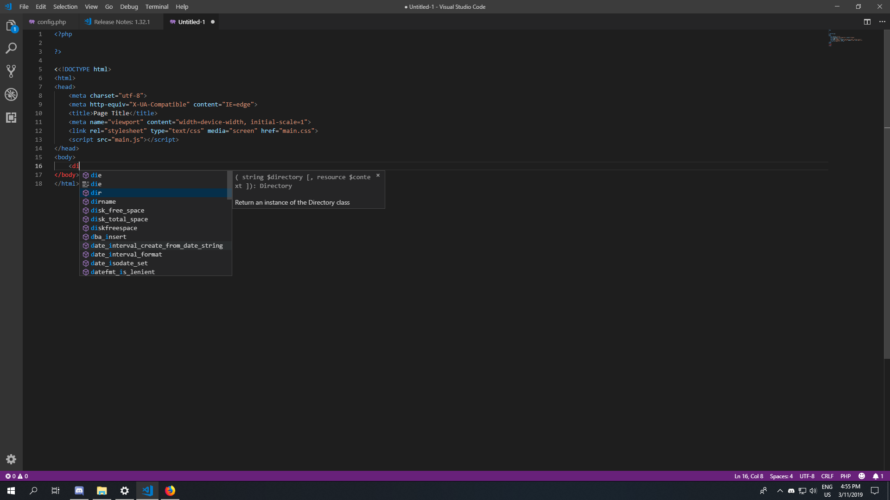Open the Explorer view in activity bar
The width and height of the screenshot is (890, 500).
11,26
